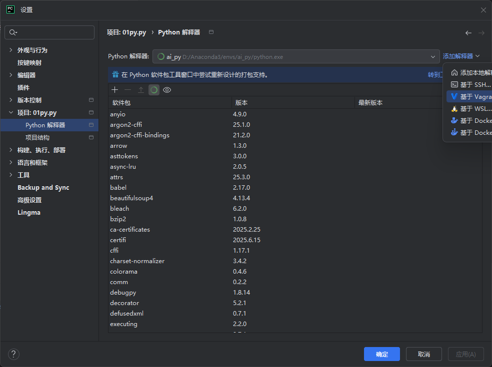Image resolution: width=492 pixels, height=367 pixels.
Task: Select 基于 SSH menu entry
Action: (x=469, y=84)
